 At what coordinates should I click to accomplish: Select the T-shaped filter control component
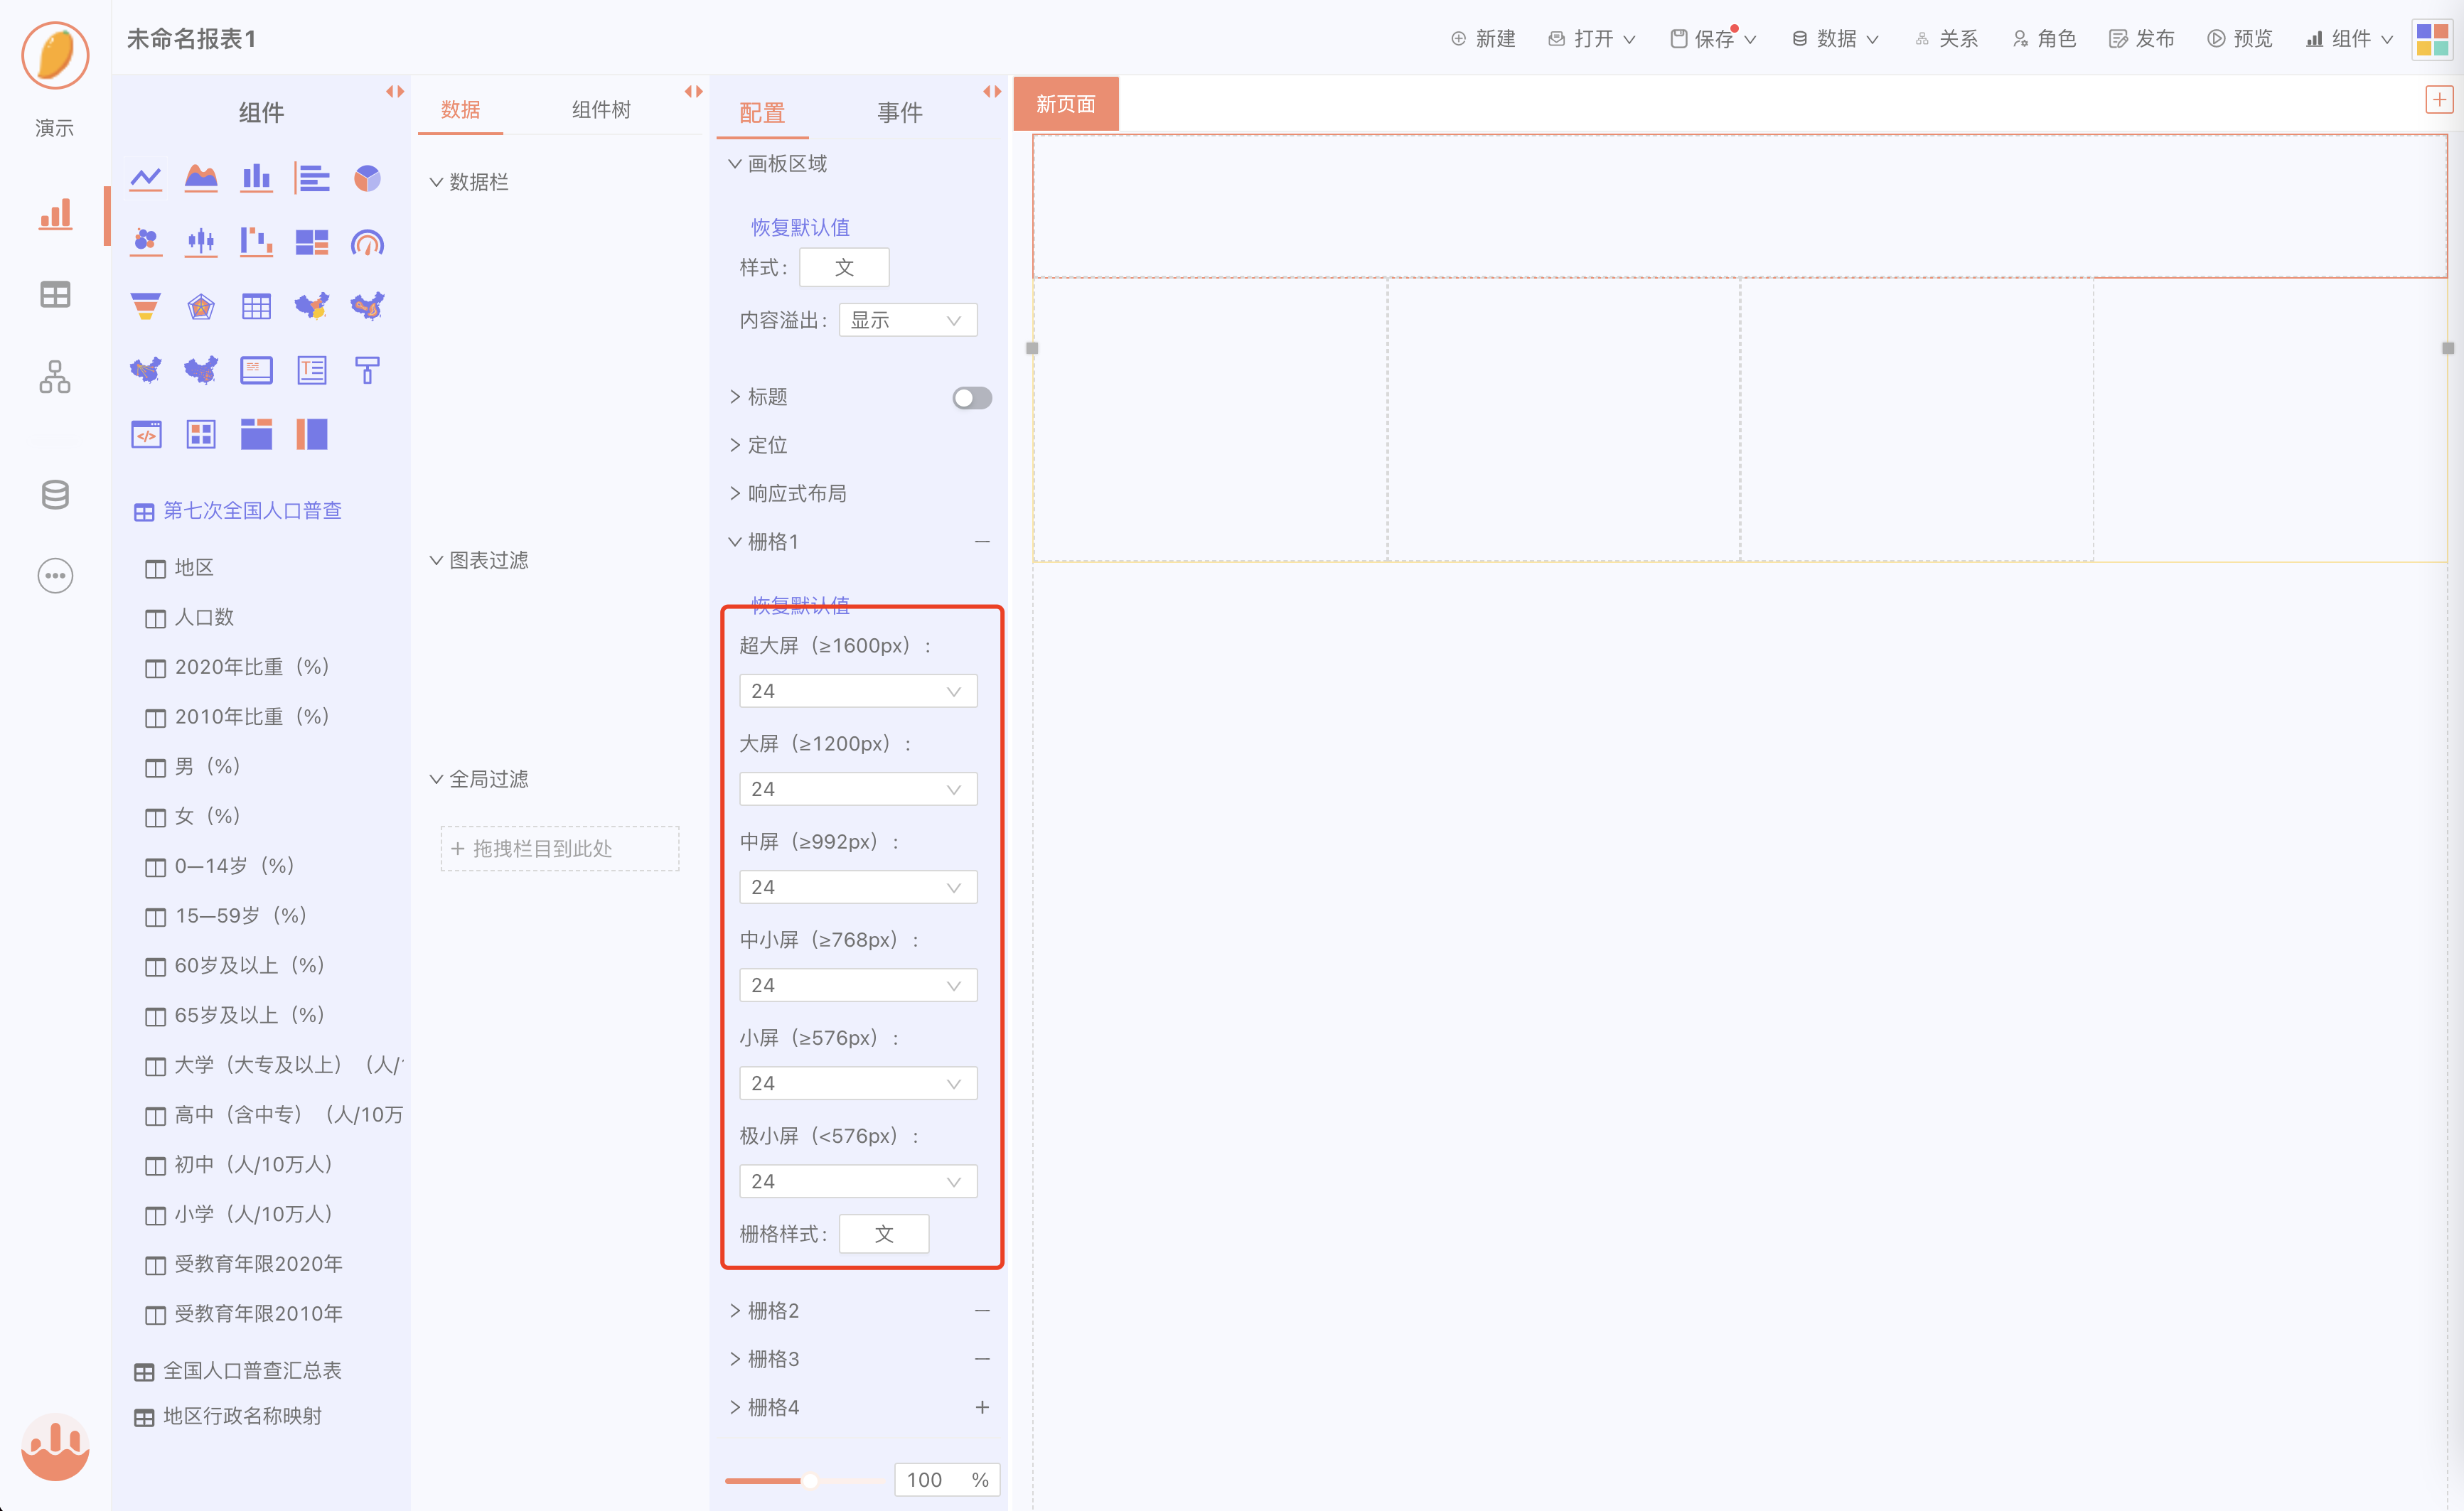click(x=367, y=370)
